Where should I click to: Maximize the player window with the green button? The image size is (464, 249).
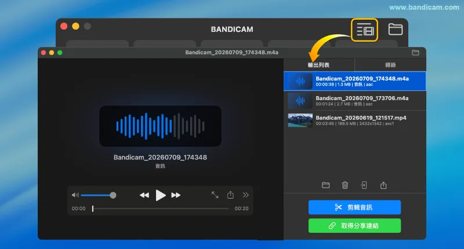(60, 53)
